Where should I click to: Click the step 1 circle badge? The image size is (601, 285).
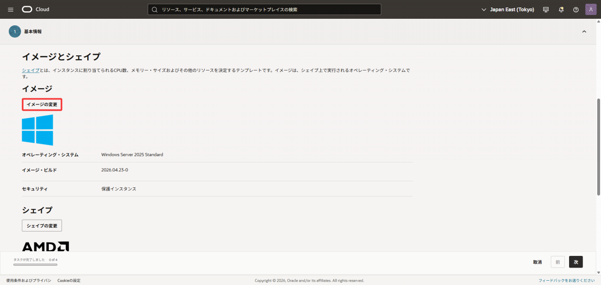(x=15, y=31)
